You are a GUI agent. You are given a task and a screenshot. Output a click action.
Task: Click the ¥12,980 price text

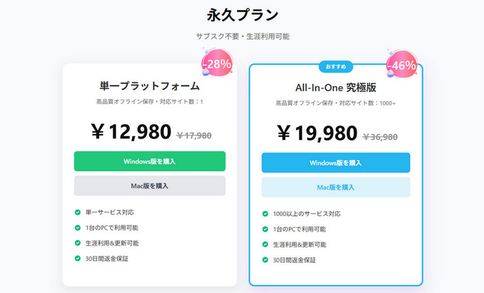click(x=131, y=132)
